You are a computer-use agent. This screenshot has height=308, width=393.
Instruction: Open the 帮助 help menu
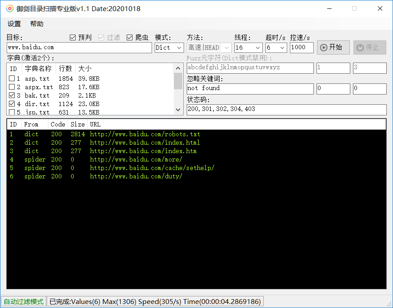point(37,24)
